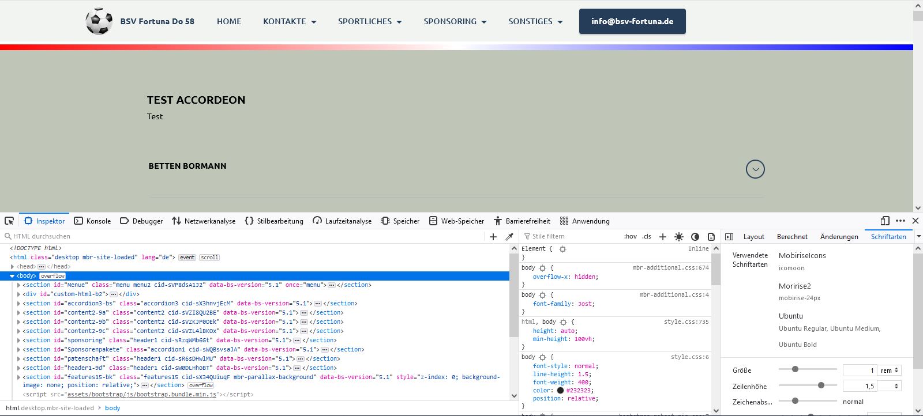923x416 pixels.
Task: Adjust the Zeilenhöhe slider
Action: click(821, 385)
